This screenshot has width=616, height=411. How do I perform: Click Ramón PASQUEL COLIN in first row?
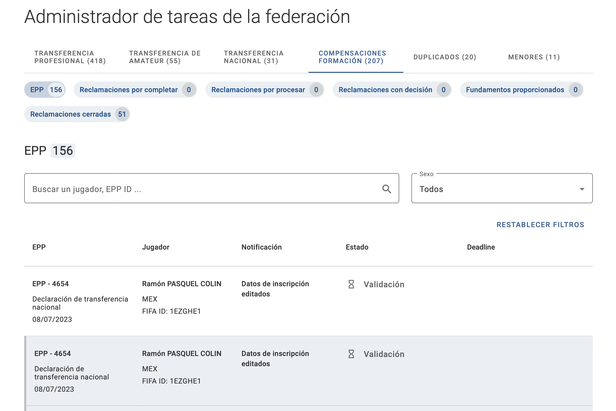182,284
